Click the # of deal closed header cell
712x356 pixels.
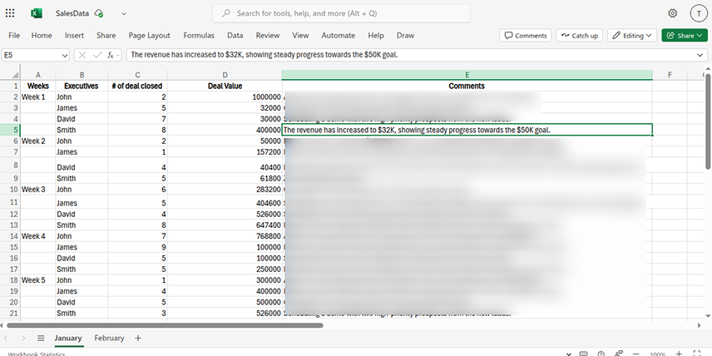pyautogui.click(x=137, y=86)
